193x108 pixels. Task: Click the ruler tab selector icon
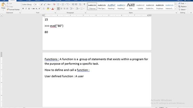point(2,15)
